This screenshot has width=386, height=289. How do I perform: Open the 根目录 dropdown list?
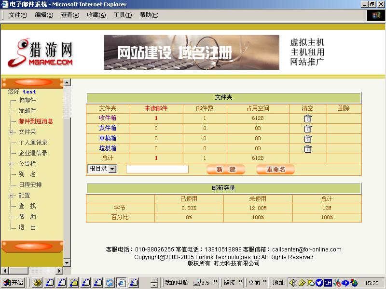coord(112,169)
